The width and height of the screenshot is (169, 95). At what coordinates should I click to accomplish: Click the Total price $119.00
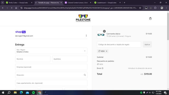pos(148,74)
